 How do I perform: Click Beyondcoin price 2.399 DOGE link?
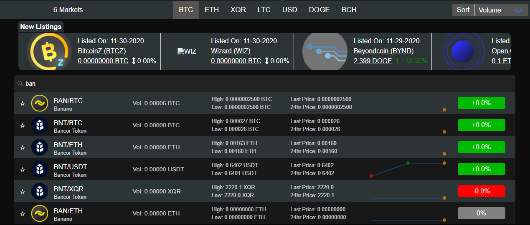373,61
